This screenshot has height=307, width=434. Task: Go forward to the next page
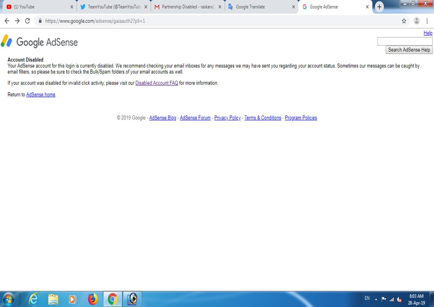click(x=17, y=21)
